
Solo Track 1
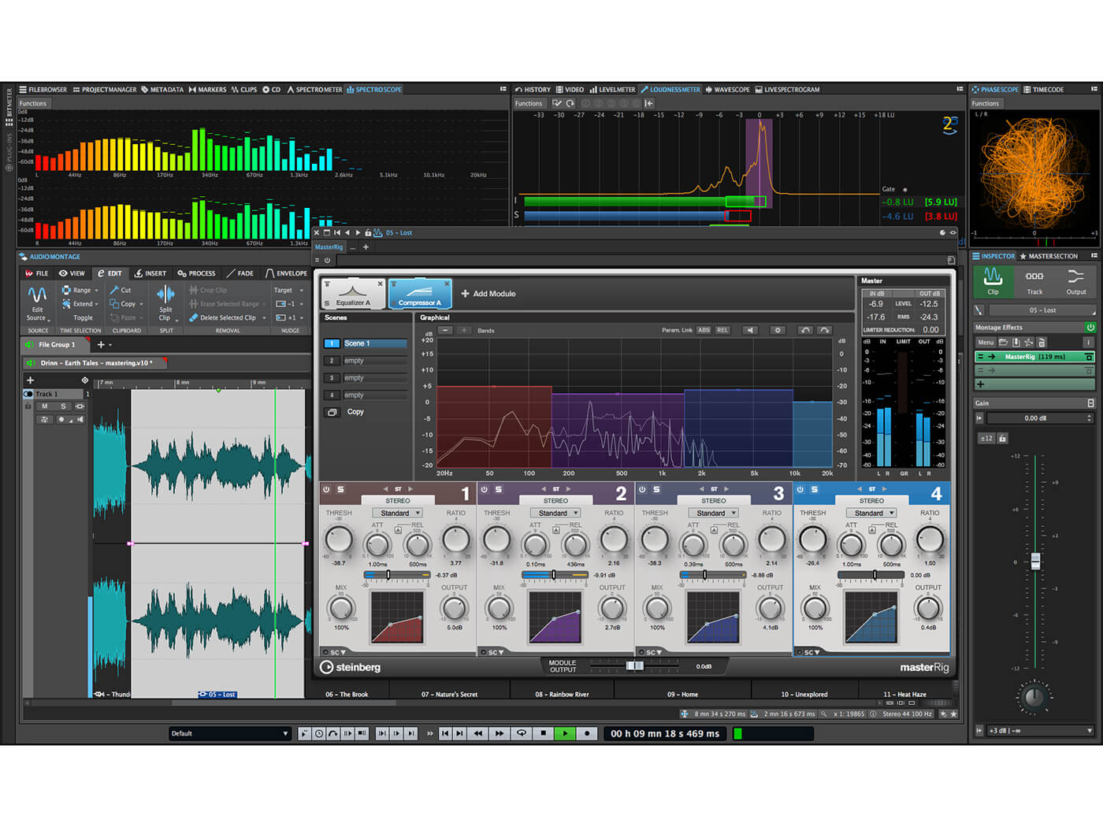(x=63, y=406)
